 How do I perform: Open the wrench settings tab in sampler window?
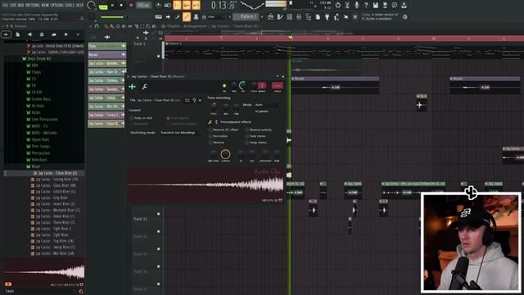click(145, 87)
